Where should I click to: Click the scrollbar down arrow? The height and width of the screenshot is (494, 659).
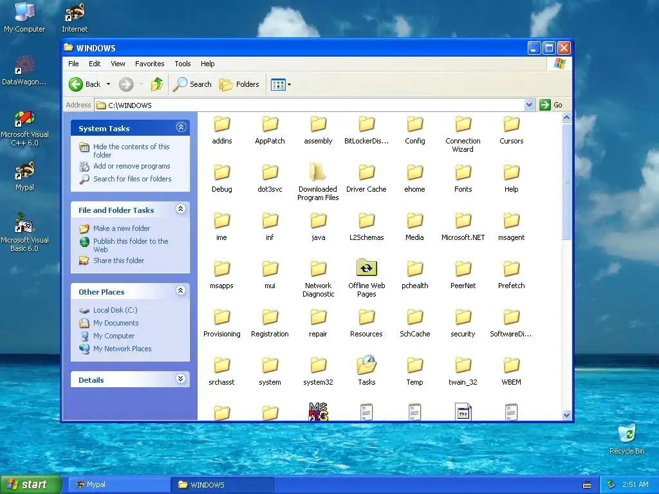(x=566, y=415)
